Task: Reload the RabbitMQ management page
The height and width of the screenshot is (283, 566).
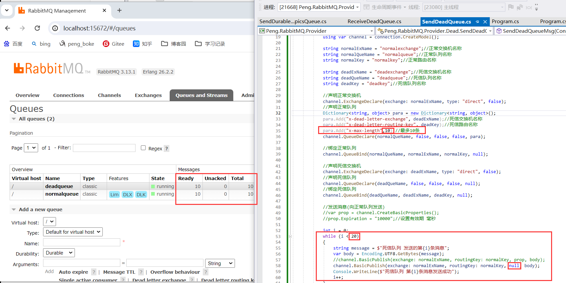Action: (x=37, y=28)
